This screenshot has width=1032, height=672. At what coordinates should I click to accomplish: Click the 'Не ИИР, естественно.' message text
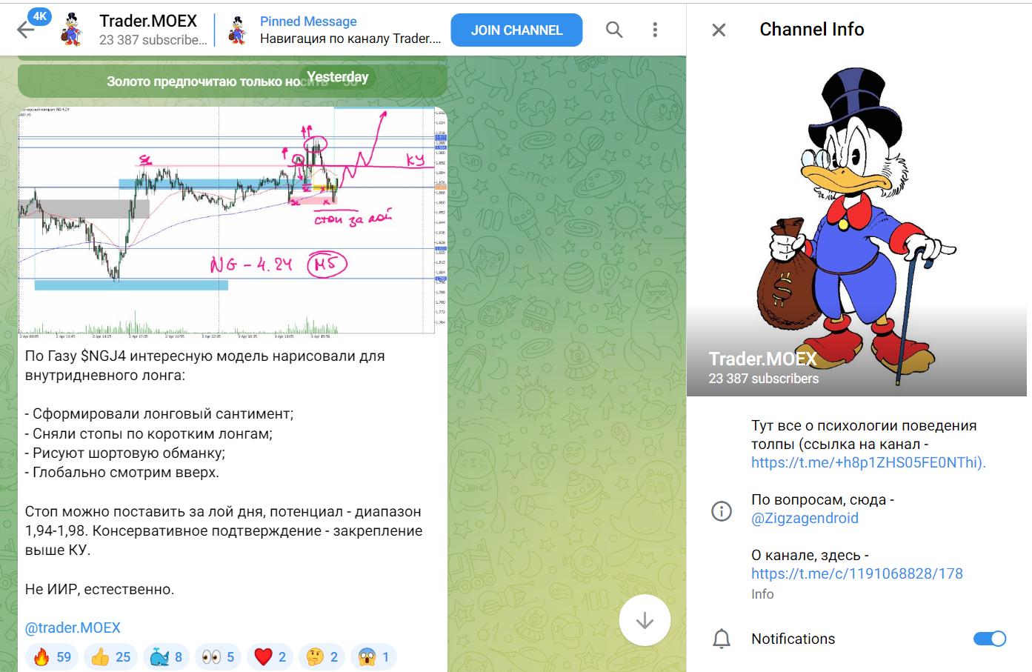pyautogui.click(x=100, y=589)
